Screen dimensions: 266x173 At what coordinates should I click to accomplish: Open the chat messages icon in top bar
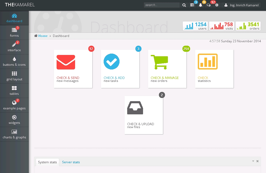coord(209,5)
